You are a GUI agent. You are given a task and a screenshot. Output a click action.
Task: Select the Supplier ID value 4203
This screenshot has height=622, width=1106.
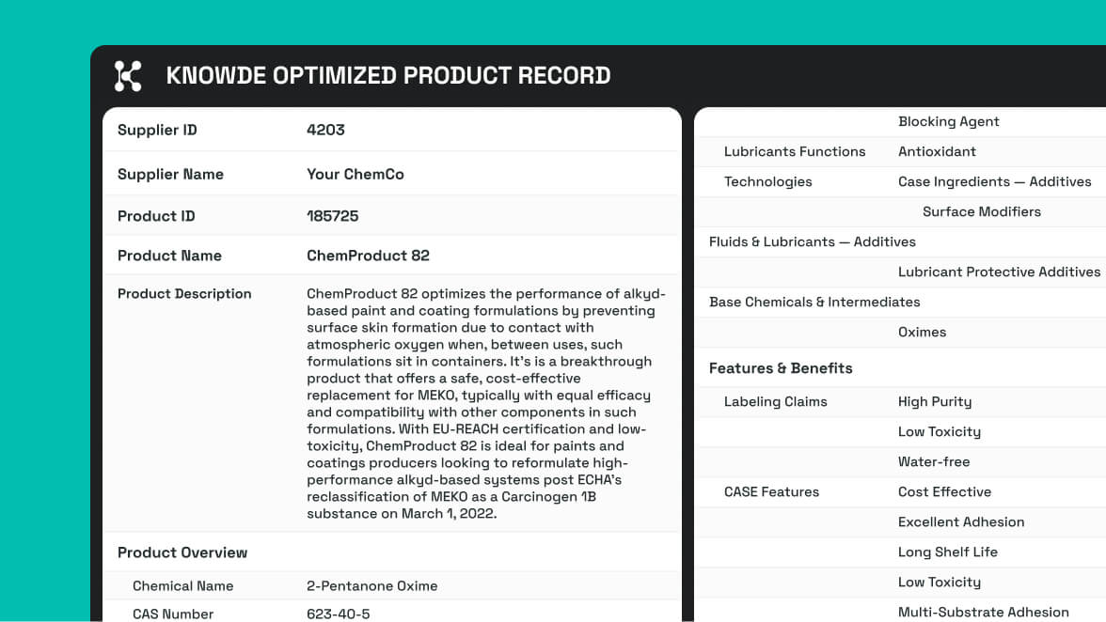(x=325, y=131)
